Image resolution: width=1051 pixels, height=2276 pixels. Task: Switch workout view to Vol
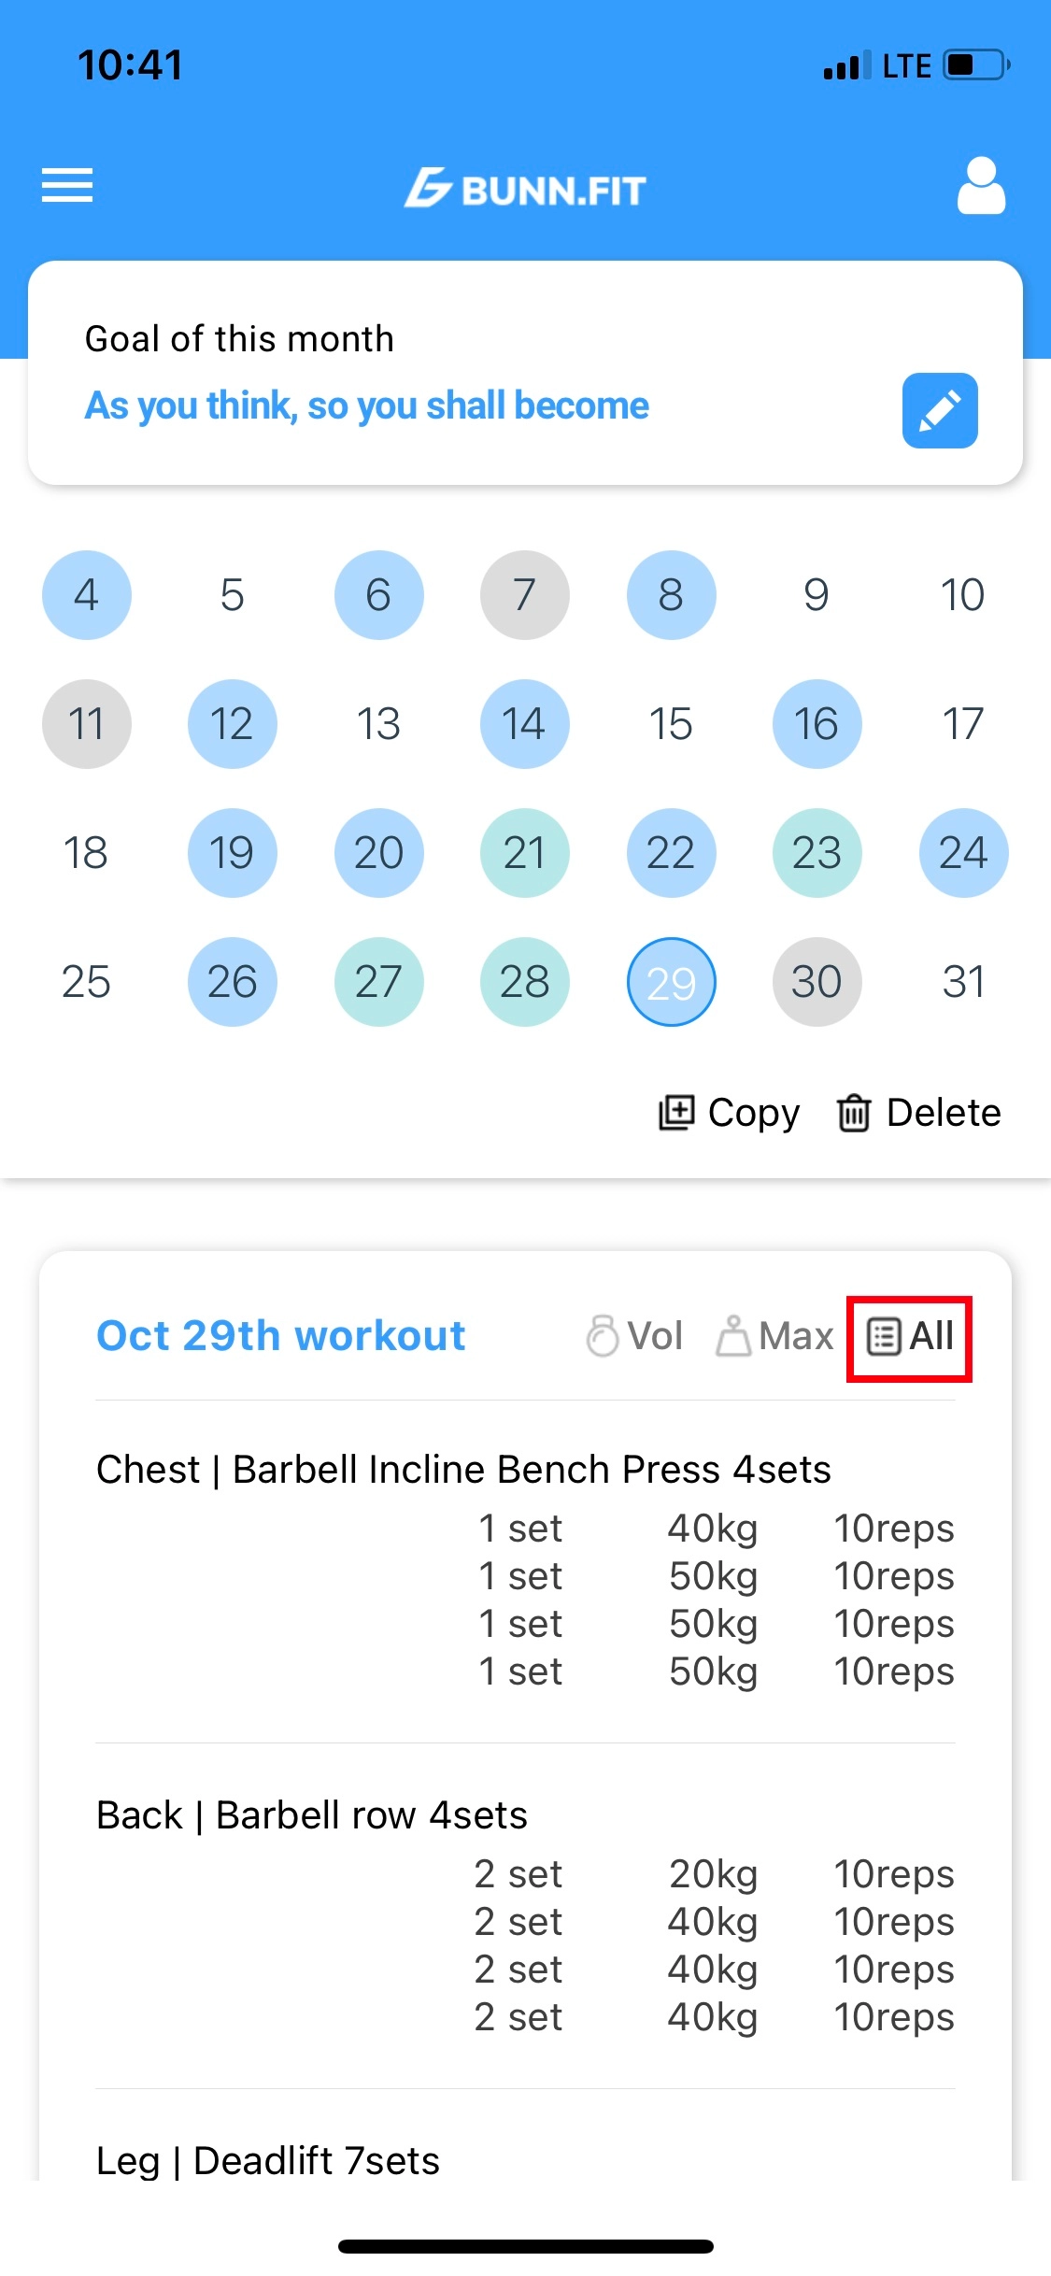634,1336
